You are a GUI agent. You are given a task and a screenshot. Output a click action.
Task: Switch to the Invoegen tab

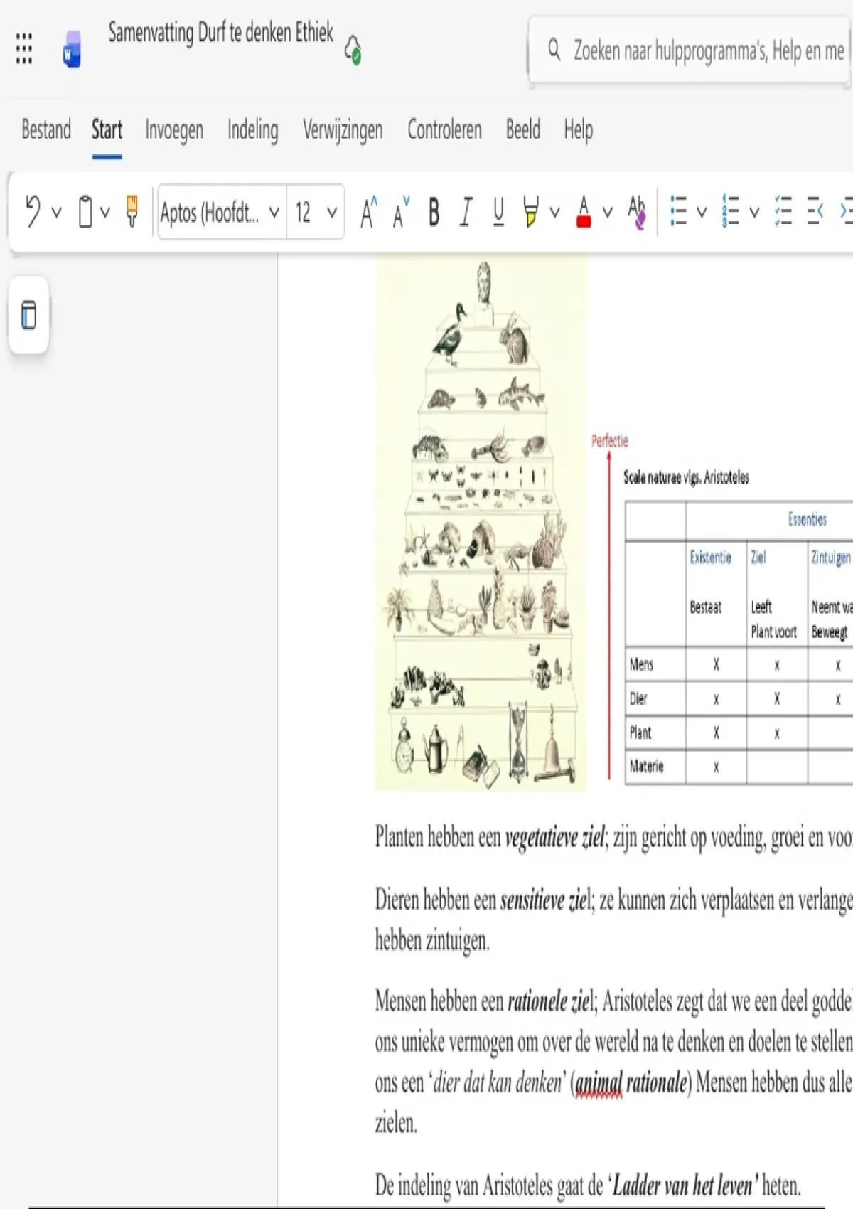[x=174, y=130]
